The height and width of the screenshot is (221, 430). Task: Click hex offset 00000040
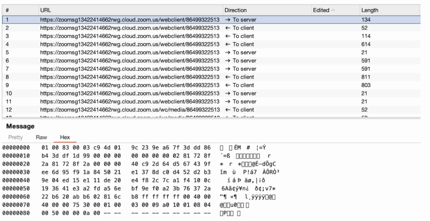(16, 180)
